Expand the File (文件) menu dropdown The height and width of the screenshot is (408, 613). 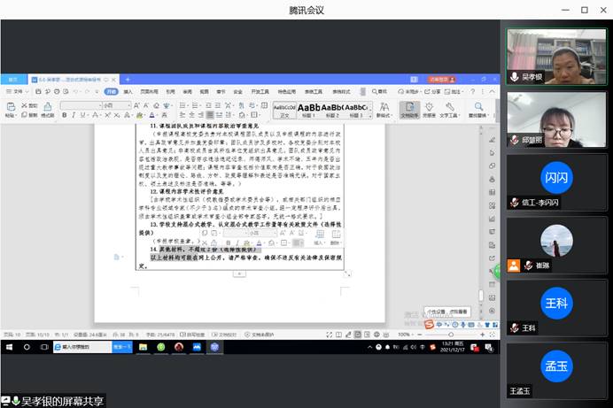17,90
